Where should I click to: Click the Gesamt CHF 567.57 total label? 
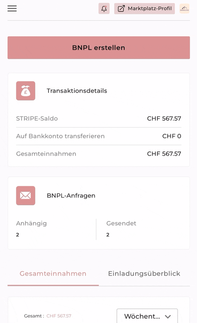(x=48, y=316)
